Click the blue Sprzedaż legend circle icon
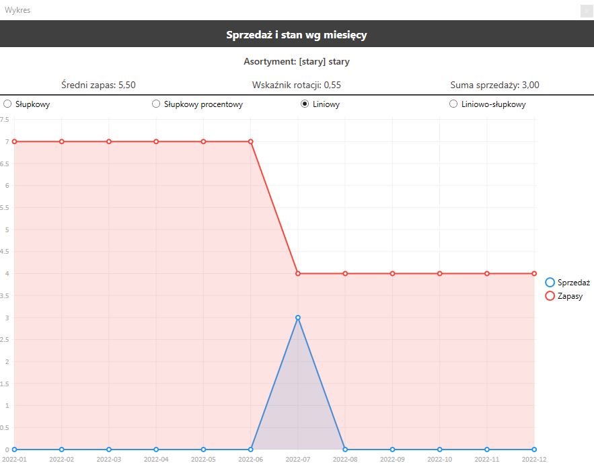 click(x=550, y=283)
